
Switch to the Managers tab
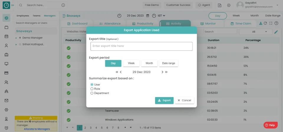point(50,16)
